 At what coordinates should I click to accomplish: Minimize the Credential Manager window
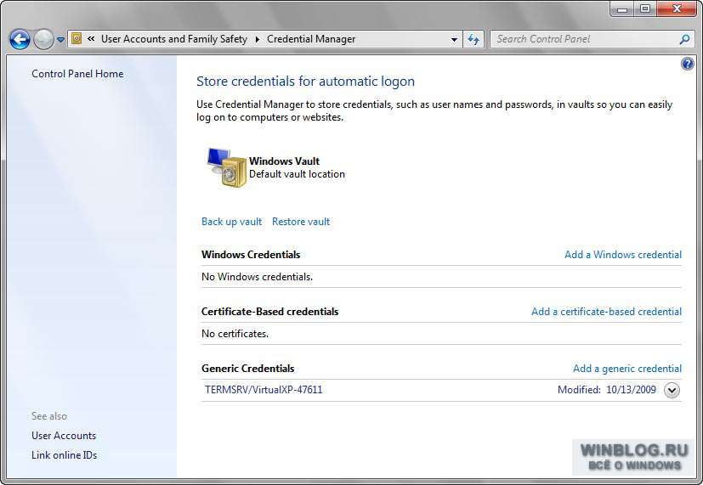pos(622,8)
